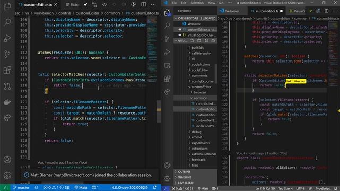The width and height of the screenshot is (340, 191).
Task: Switch to Visual S tab in right window
Action: pos(297,11)
